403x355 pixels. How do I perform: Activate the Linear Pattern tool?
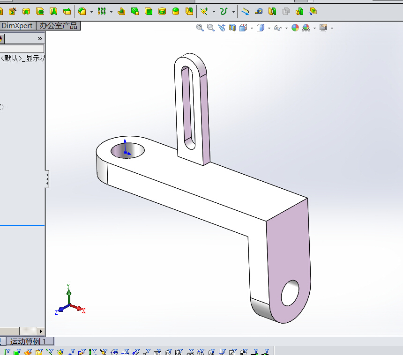102,11
